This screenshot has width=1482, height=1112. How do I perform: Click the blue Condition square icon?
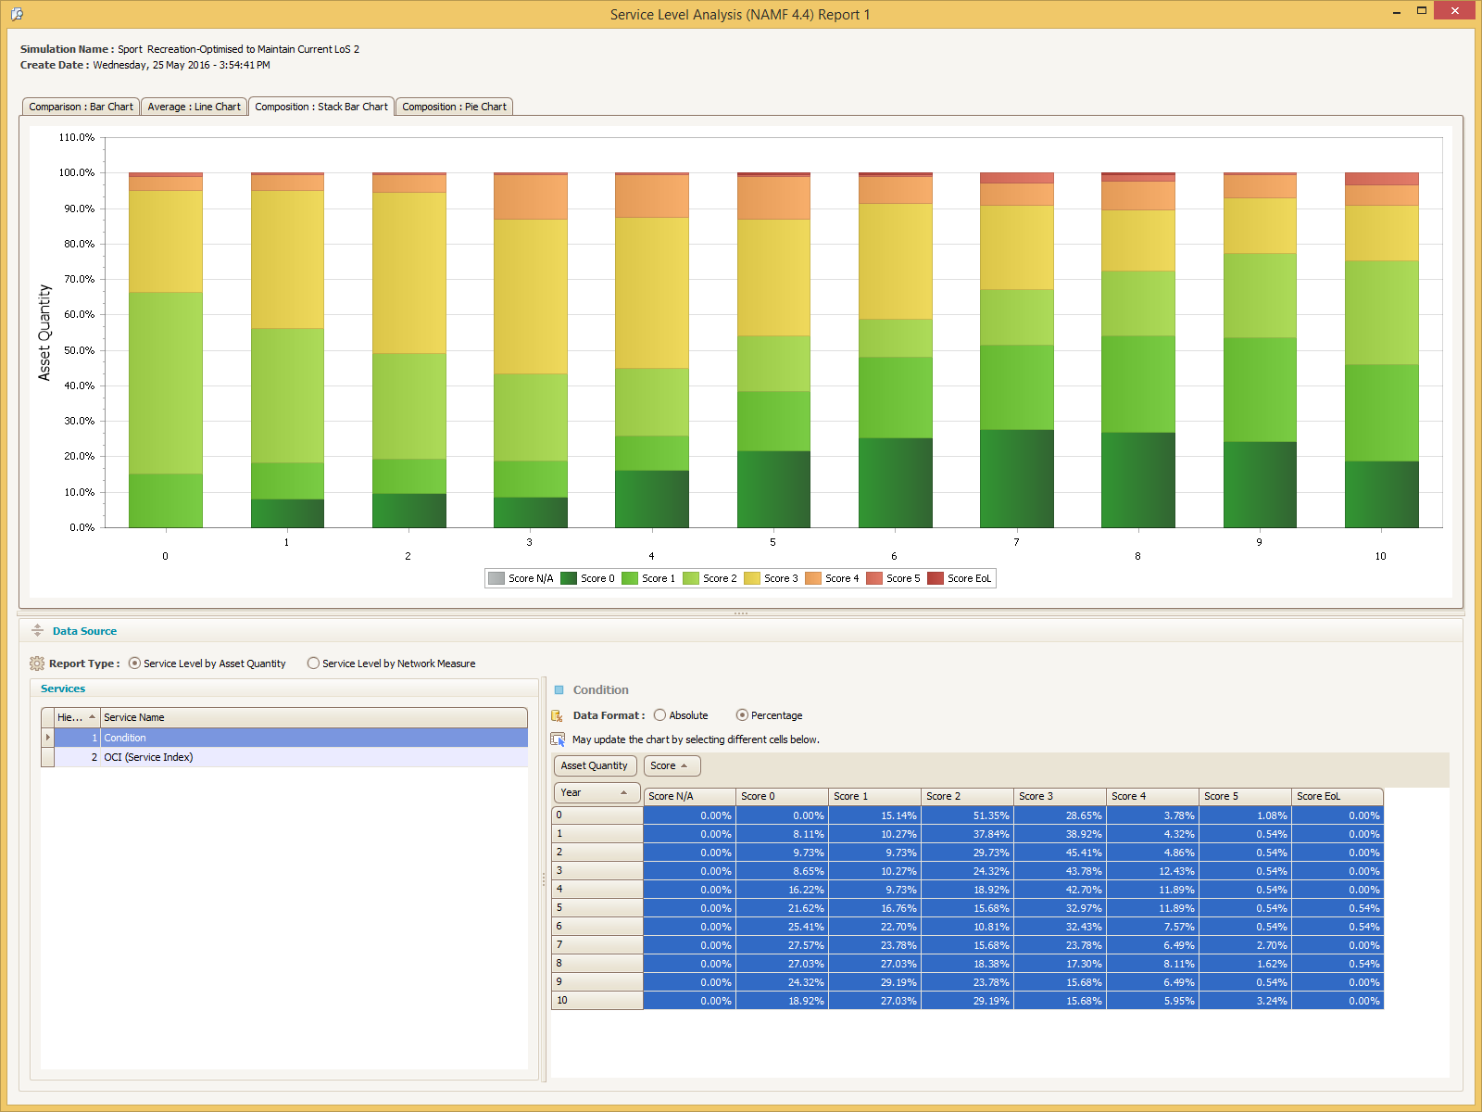pyautogui.click(x=559, y=689)
